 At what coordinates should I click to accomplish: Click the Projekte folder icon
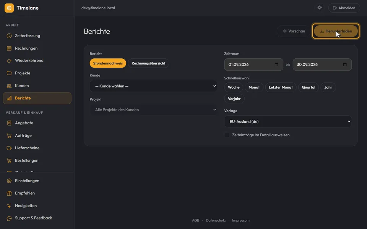click(x=9, y=73)
